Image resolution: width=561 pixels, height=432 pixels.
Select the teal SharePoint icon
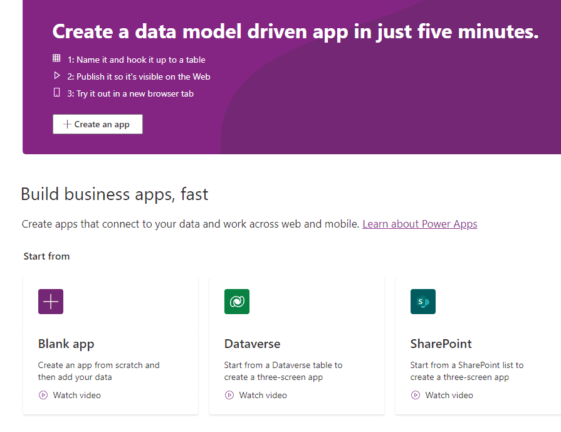[x=423, y=302]
